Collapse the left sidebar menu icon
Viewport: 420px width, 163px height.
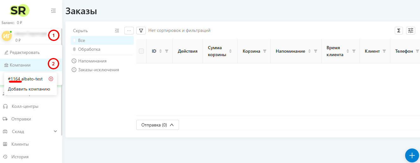[x=53, y=11]
